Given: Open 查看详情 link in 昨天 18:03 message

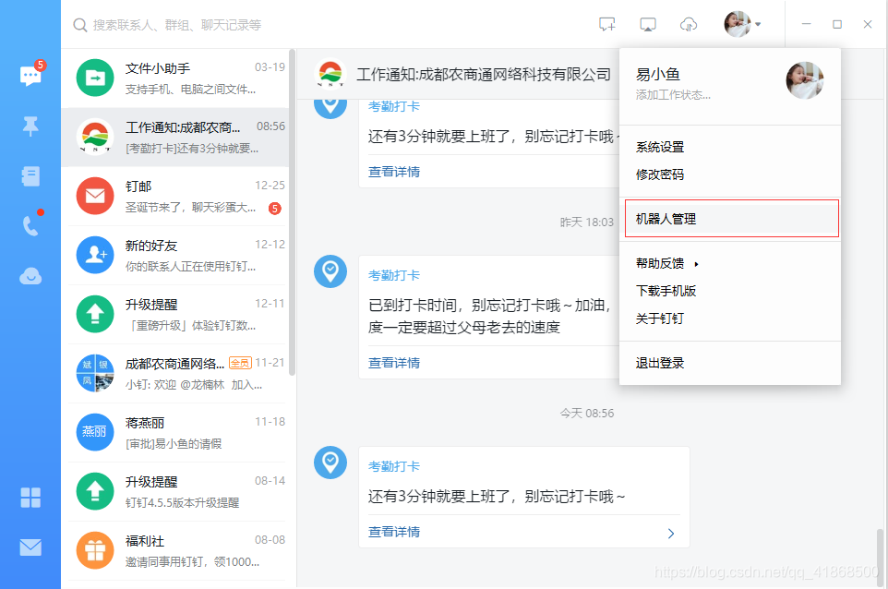Looking at the screenshot, I should click(x=394, y=363).
